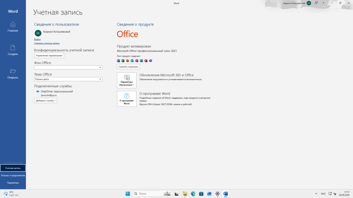Open the clock showing 17:17

(344, 194)
